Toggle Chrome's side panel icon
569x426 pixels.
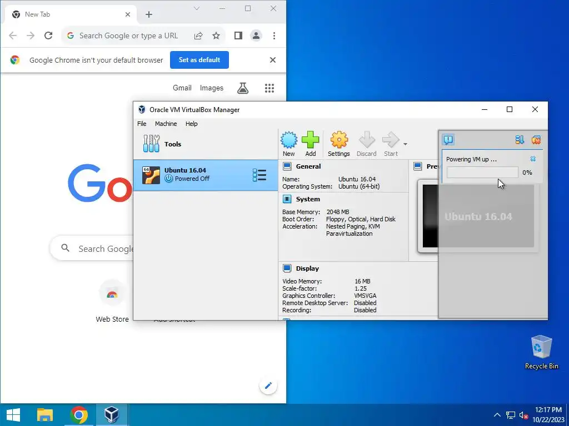point(238,35)
